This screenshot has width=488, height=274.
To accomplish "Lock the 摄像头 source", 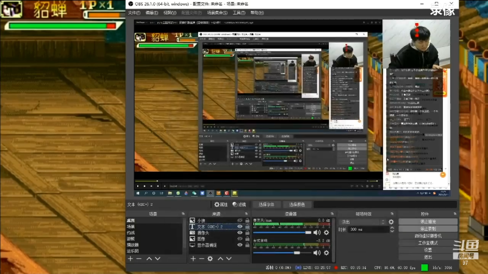I will tap(247, 233).
